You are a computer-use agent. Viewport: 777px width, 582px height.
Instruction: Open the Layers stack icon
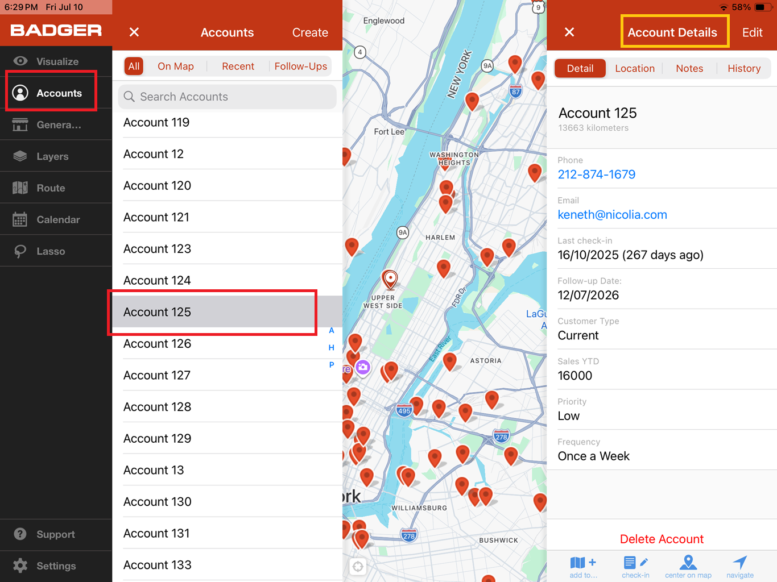coord(20,156)
